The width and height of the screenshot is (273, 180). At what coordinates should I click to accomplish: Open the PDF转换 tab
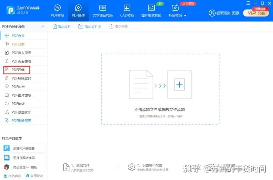tap(57, 11)
